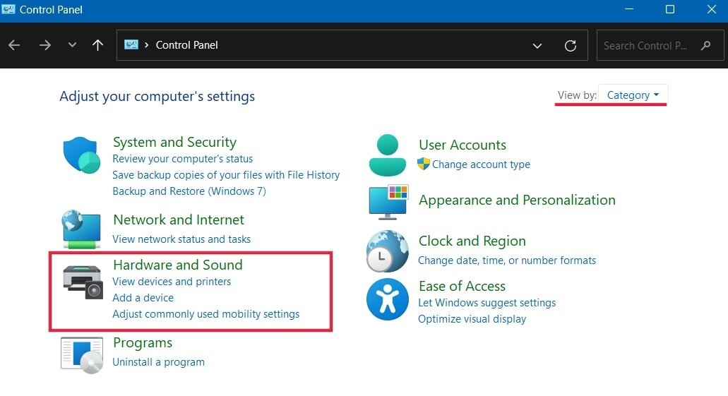
Task: Open Appearance and Personalization category
Action: tap(517, 200)
